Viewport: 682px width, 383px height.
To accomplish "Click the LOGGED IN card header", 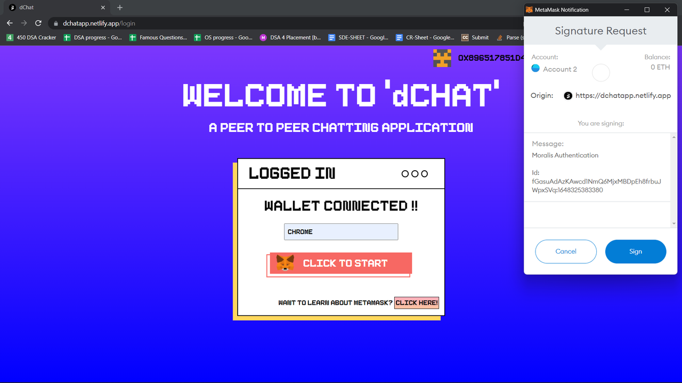I will (341, 173).
